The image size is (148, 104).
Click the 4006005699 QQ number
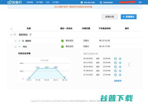(x=108, y=2)
